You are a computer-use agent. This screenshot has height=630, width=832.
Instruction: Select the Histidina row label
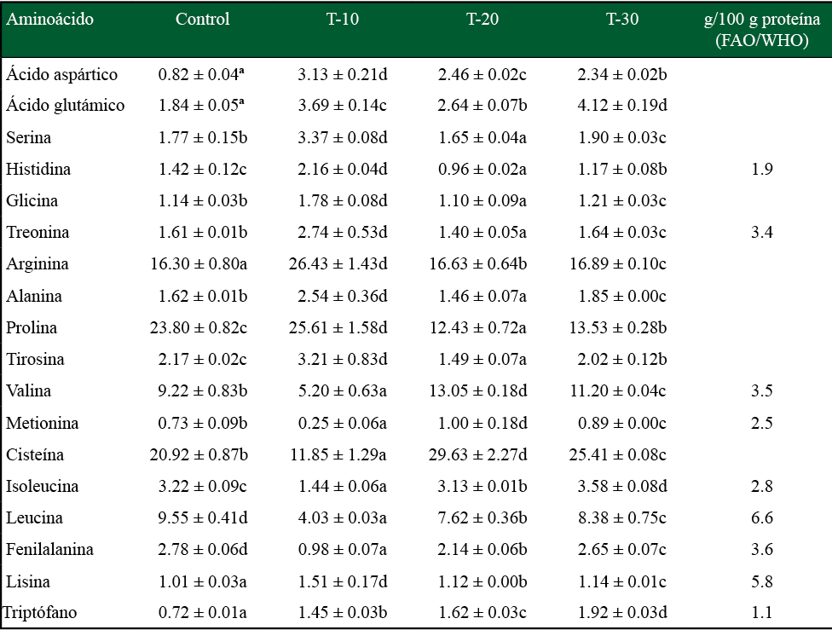[38, 170]
